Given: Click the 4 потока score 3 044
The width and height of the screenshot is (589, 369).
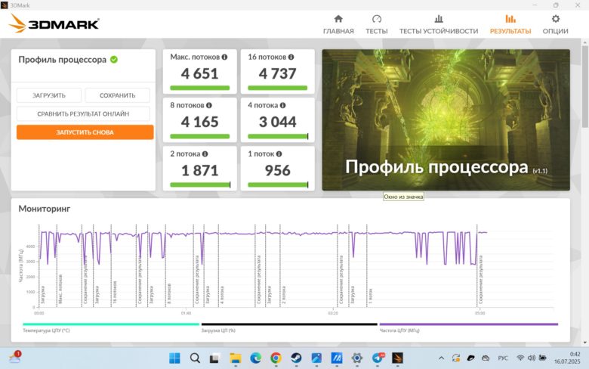Looking at the screenshot, I should click(x=278, y=122).
